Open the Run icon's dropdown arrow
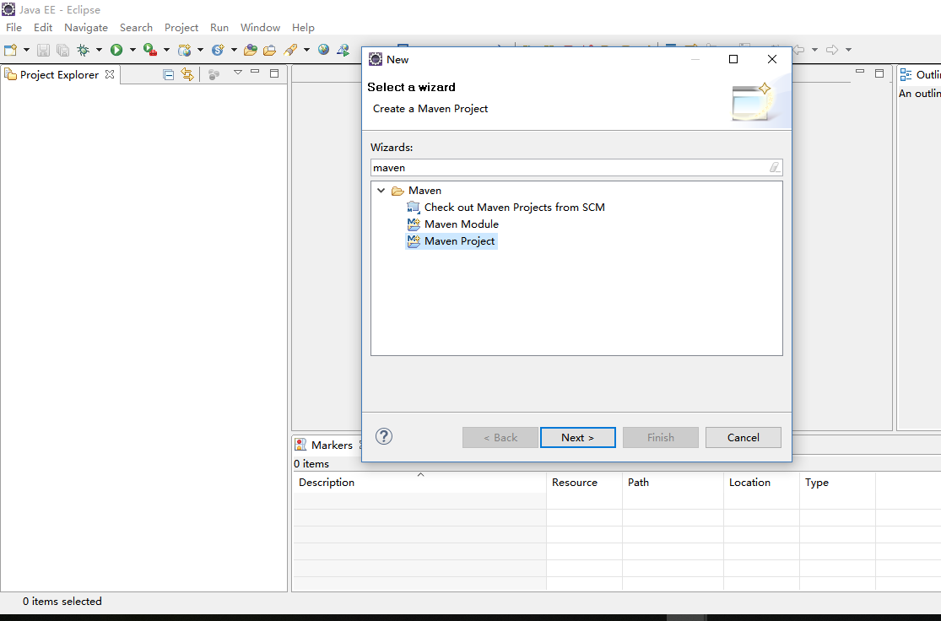Image resolution: width=941 pixels, height=621 pixels. pyautogui.click(x=132, y=50)
